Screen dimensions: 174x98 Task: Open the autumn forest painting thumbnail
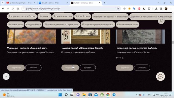[32, 36]
